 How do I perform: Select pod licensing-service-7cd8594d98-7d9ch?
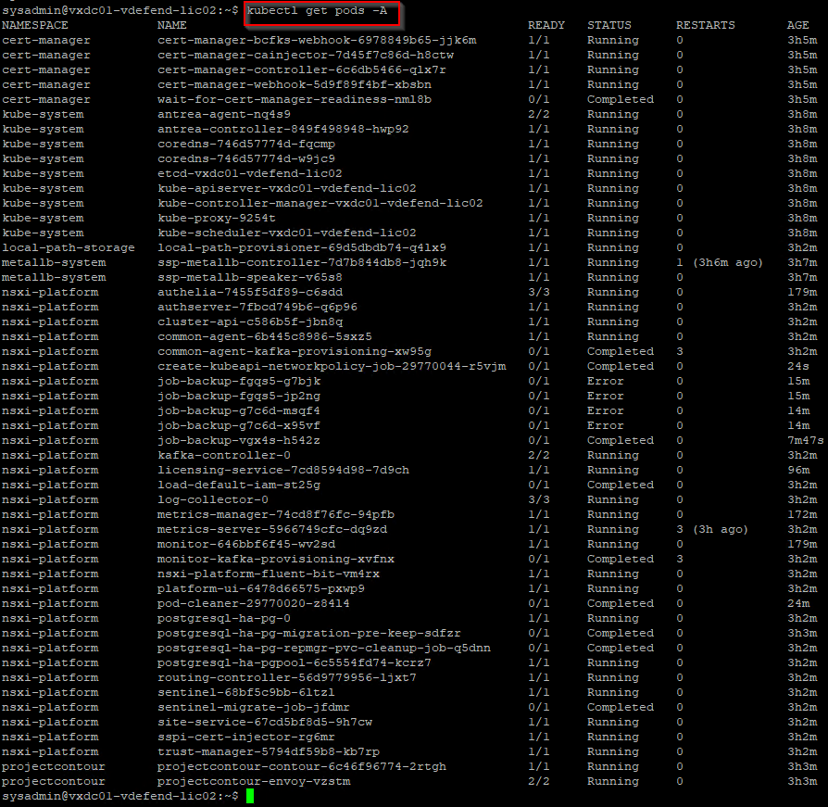(283, 470)
